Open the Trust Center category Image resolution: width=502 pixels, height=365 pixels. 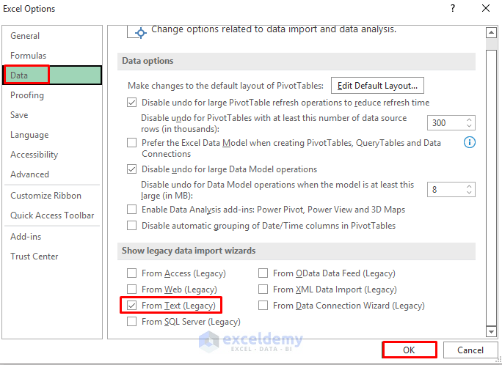pos(34,257)
